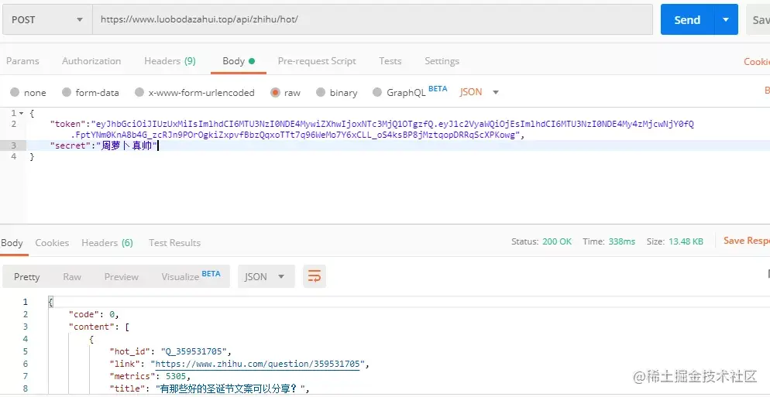Switch response view to Pretty
The image size is (770, 397).
(x=26, y=277)
